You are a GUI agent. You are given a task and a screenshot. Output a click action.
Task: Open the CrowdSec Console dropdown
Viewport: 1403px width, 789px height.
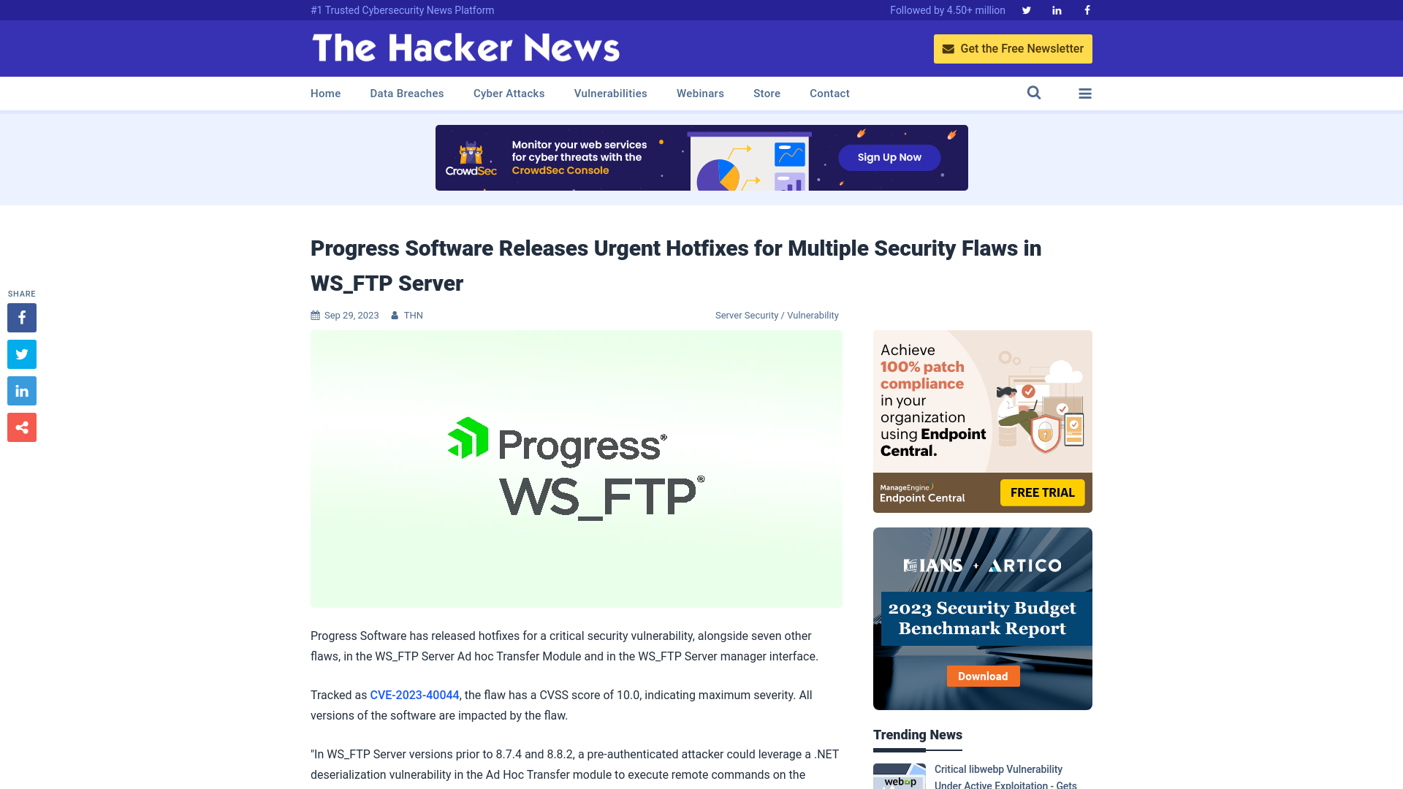[x=560, y=170]
